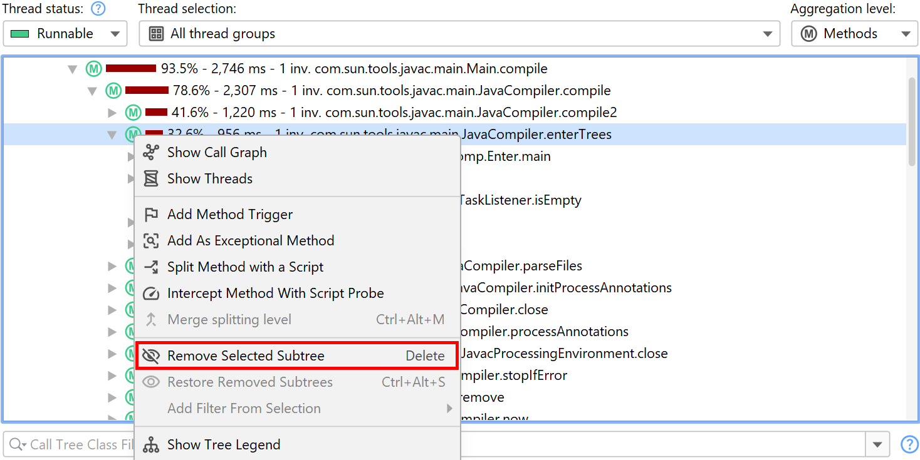Expand the JavaCompiler.compile2 tree node

[x=112, y=113]
